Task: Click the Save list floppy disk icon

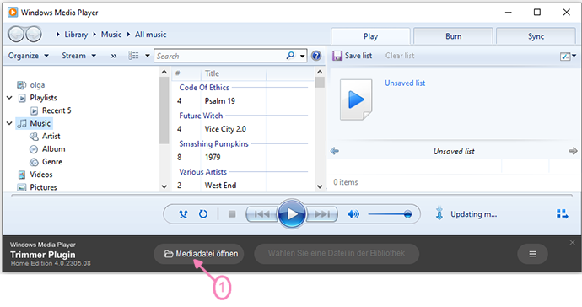Action: point(337,56)
